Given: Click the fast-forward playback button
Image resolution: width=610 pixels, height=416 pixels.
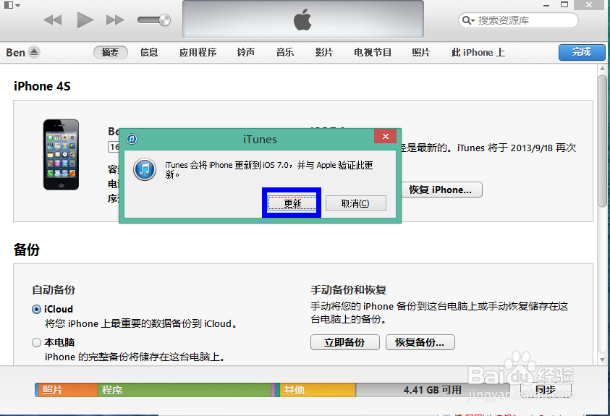Looking at the screenshot, I should (x=115, y=20).
